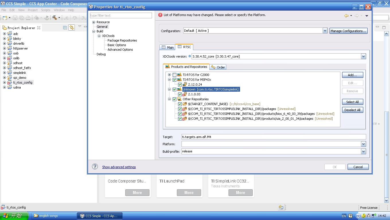390x220 pixels.
Task: Expand the httpserver project in Project Explorer
Action: tap(4, 48)
